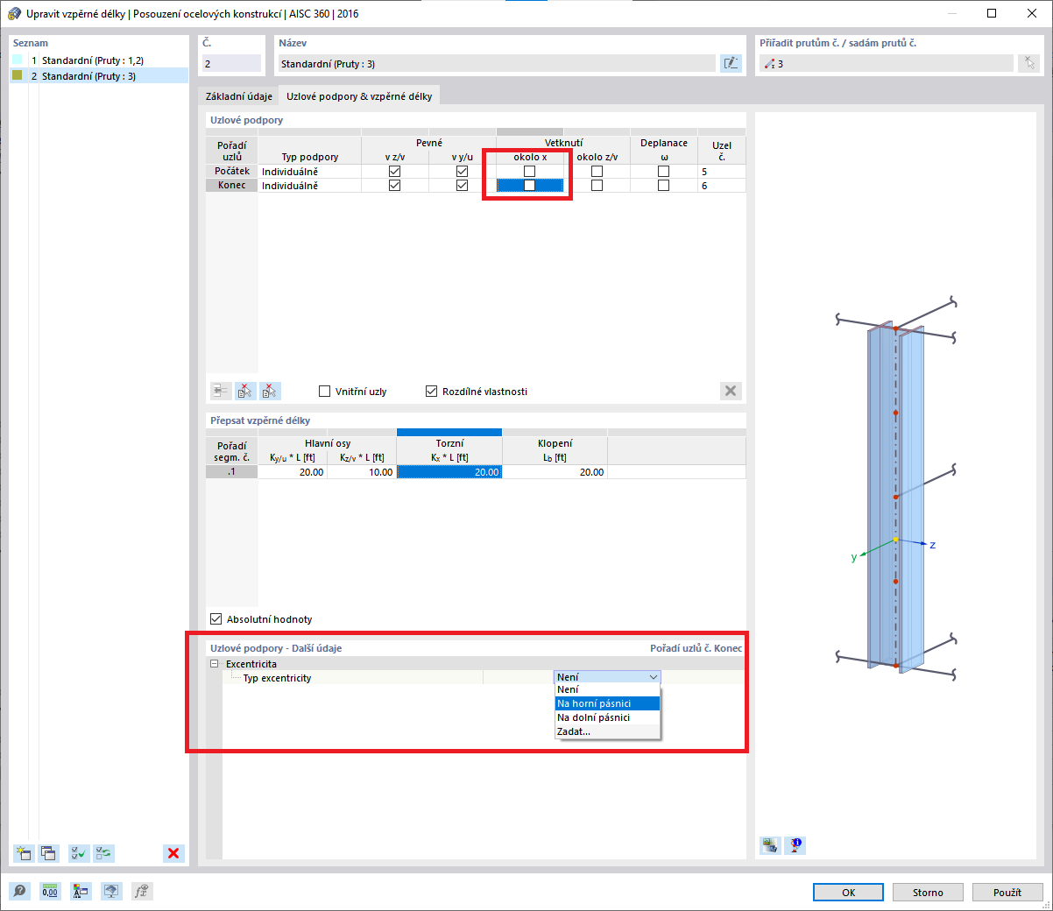Toggle Pevné v y/u checkbox in Počátek row
This screenshot has height=911, width=1053.
click(462, 172)
